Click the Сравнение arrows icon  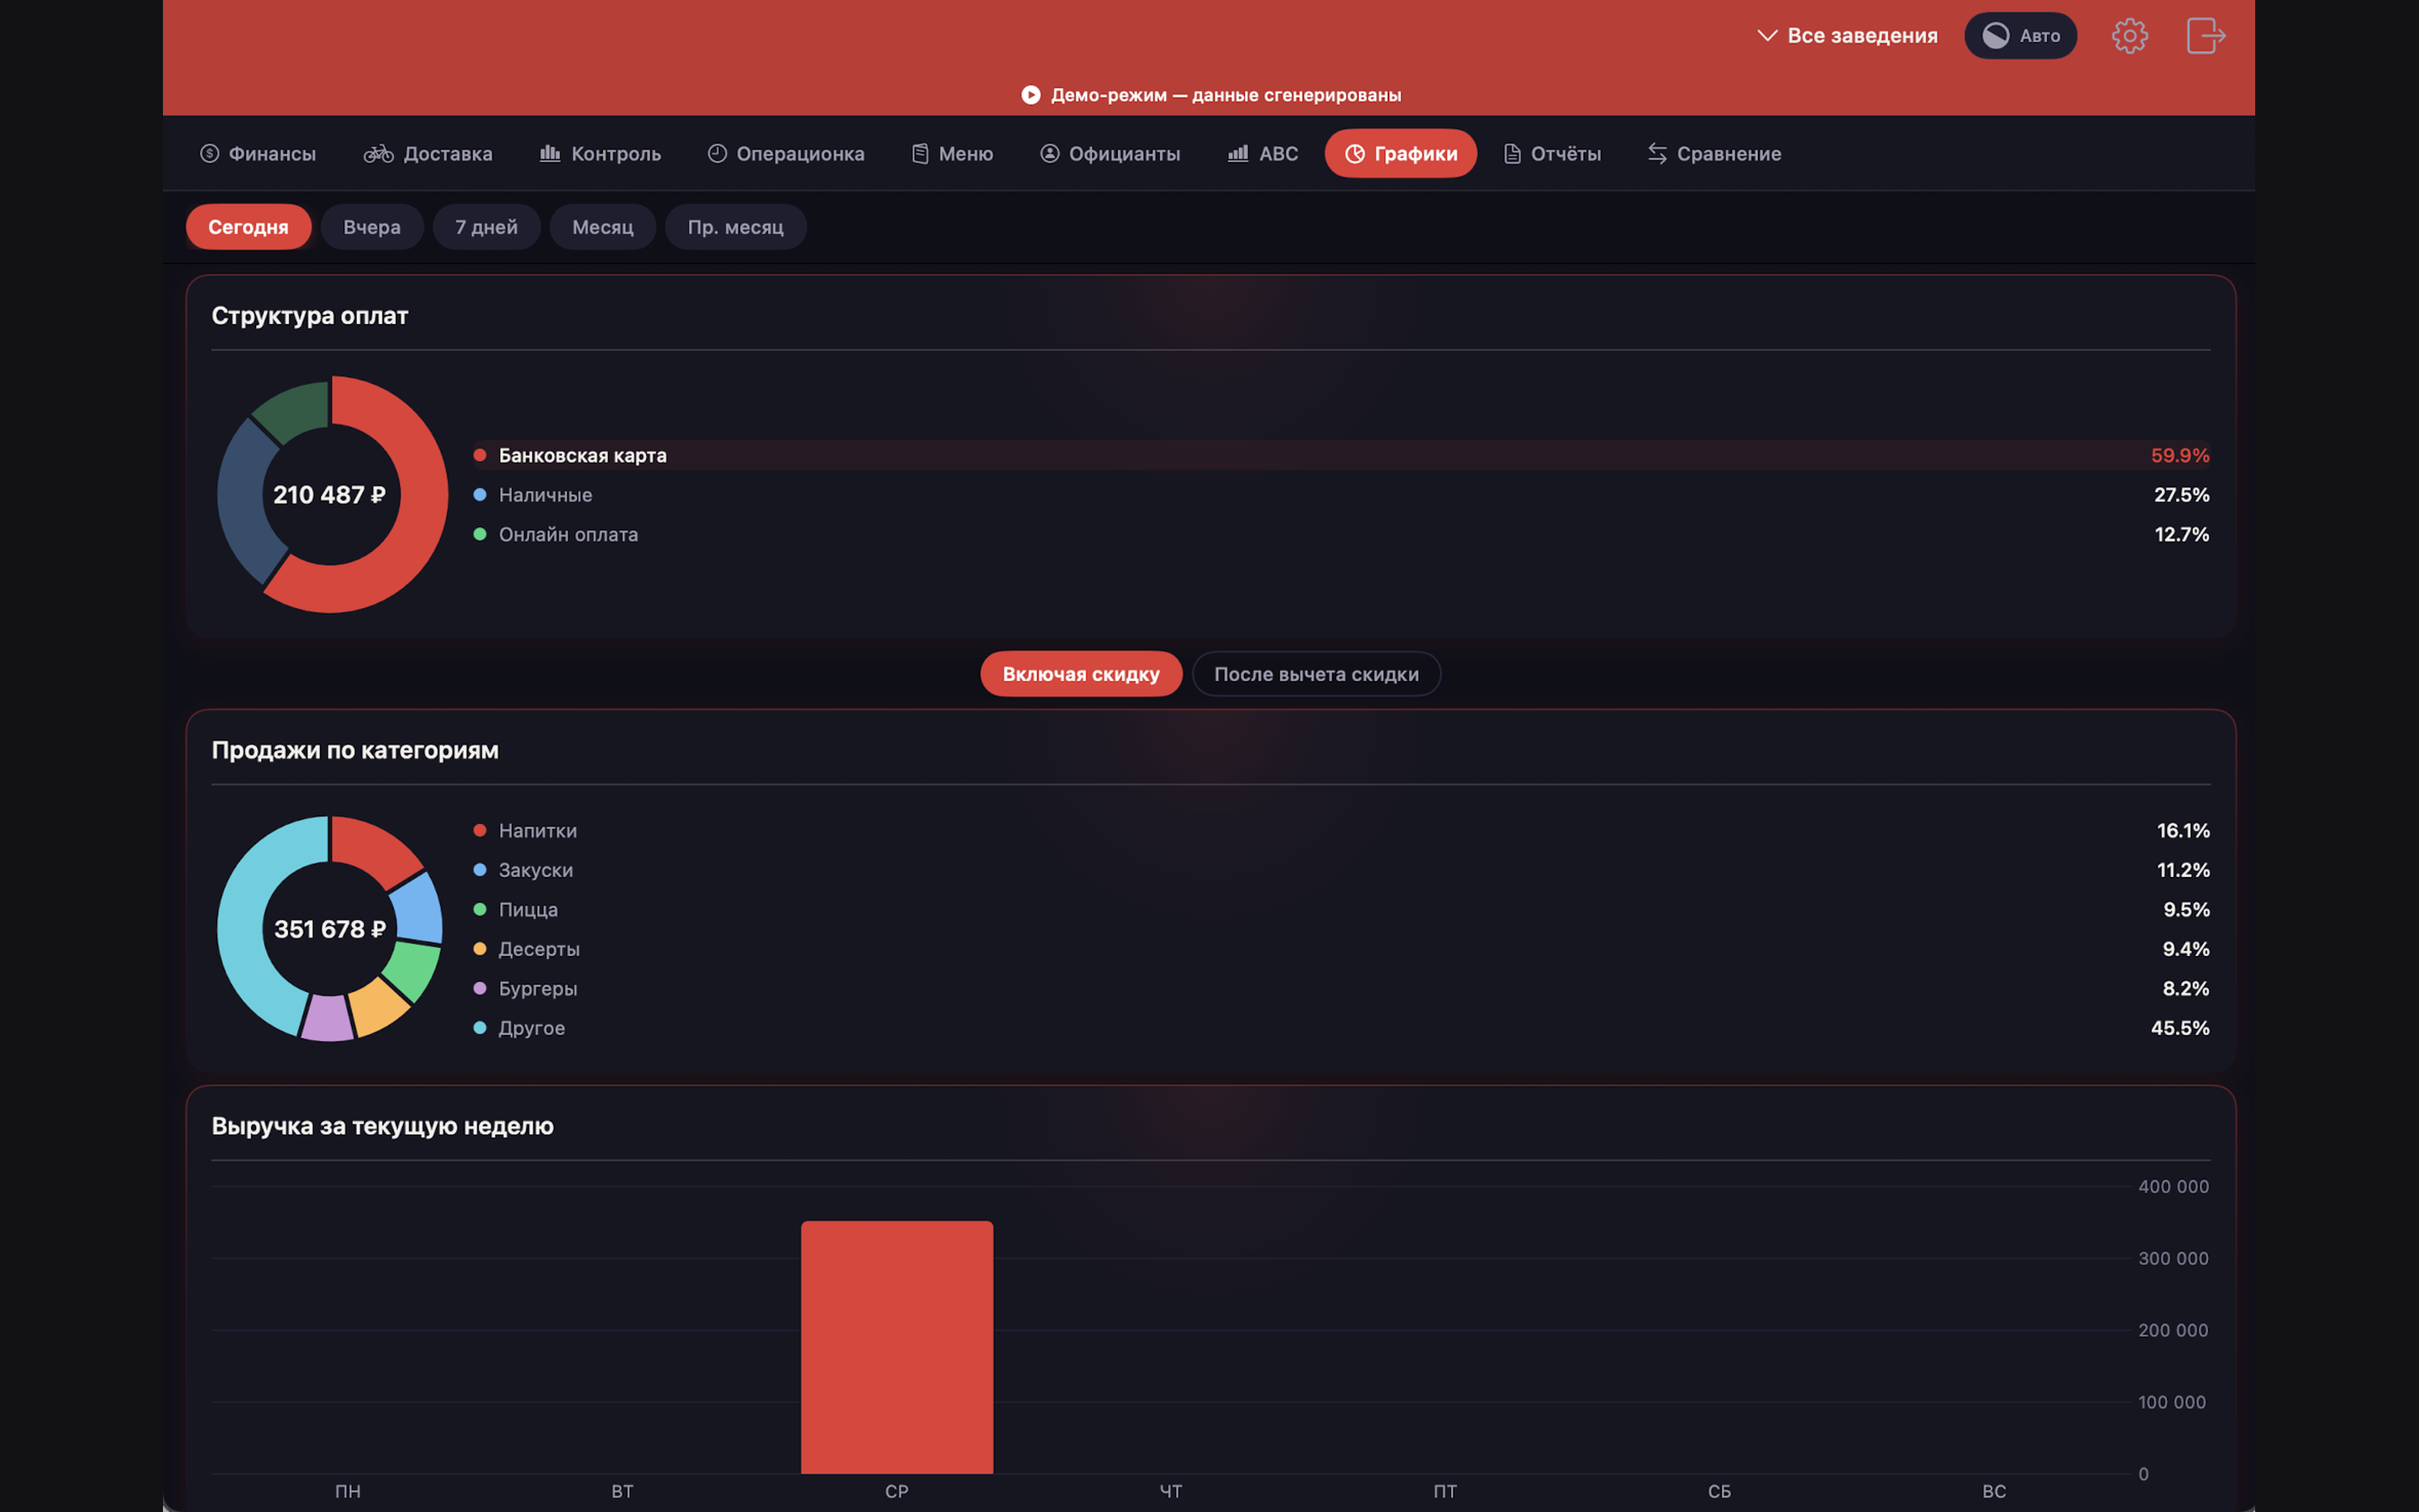[x=1657, y=153]
